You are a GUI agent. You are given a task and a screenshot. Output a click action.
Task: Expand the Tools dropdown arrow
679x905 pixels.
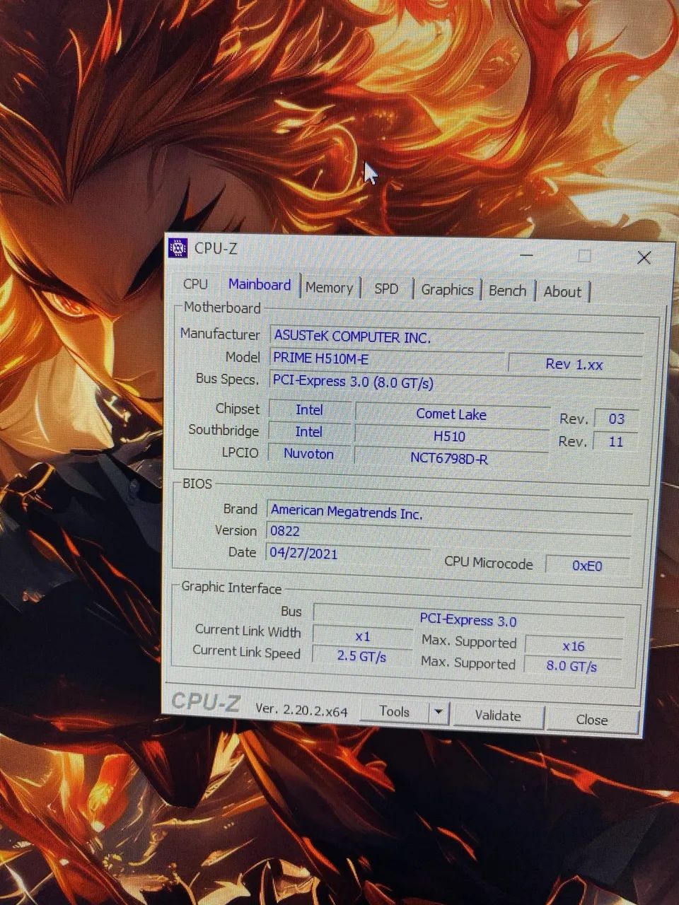click(x=439, y=713)
